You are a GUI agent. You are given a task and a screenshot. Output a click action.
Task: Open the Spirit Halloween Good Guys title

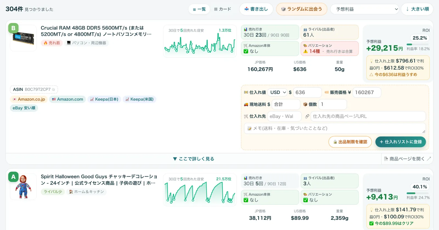point(99,180)
